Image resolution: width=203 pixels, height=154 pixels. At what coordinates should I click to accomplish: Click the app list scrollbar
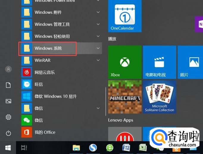coord(106,101)
